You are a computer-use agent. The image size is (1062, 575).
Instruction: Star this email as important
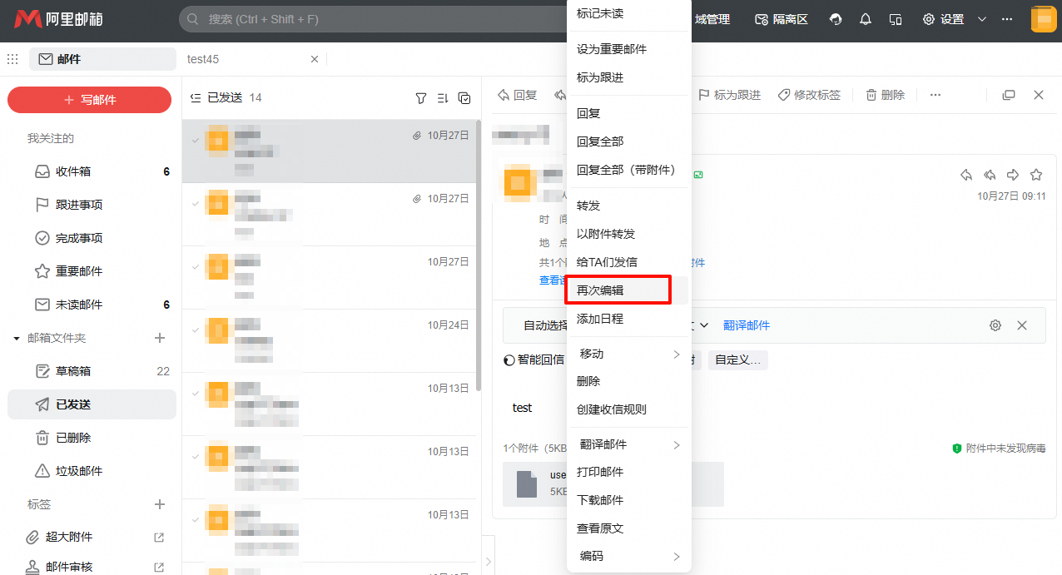click(x=1036, y=175)
